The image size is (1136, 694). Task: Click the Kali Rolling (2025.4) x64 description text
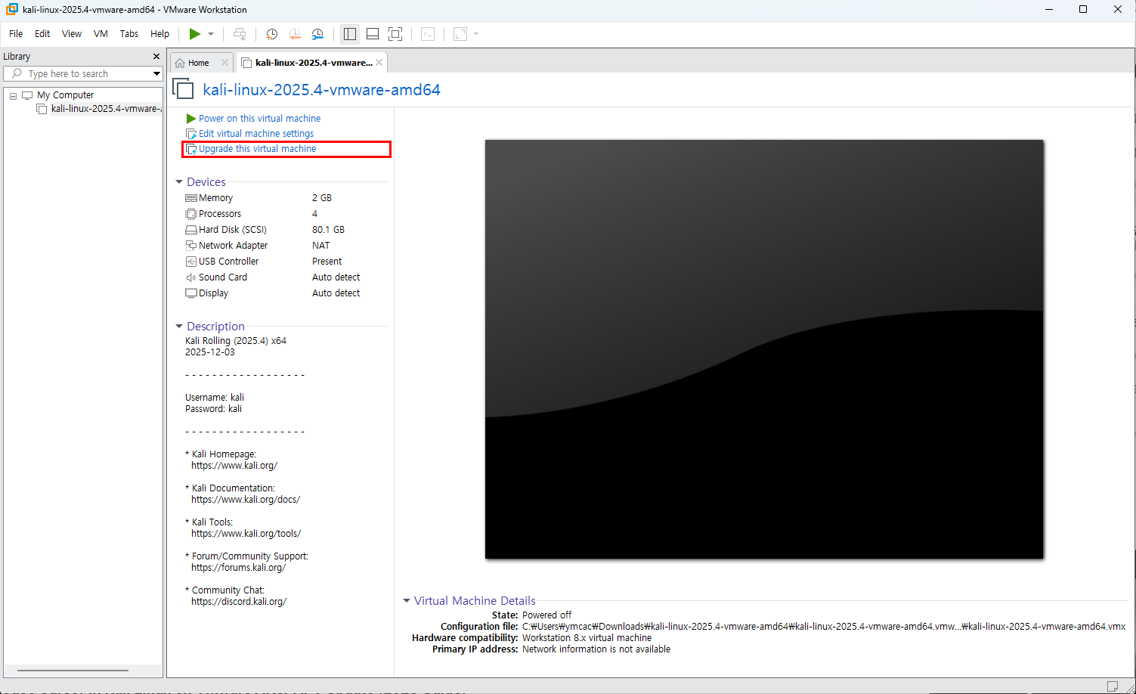(x=236, y=341)
